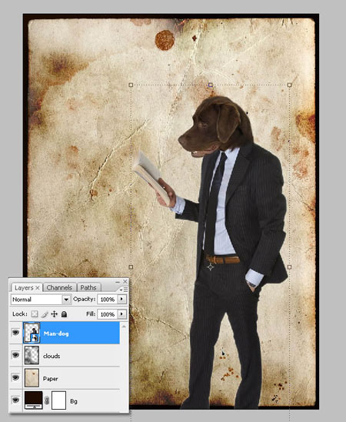Click the top-left transform handle
Viewport: 346px width, 422px height.
click(x=131, y=85)
